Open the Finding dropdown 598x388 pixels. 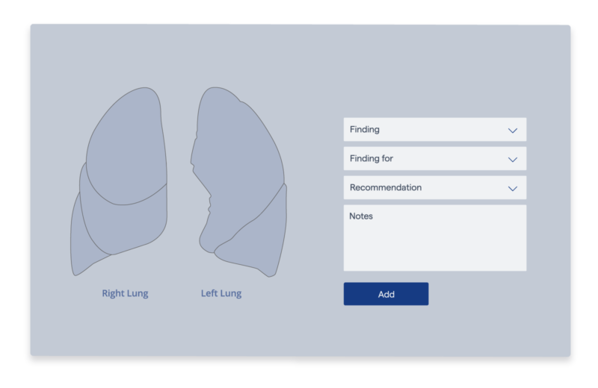[x=435, y=130]
